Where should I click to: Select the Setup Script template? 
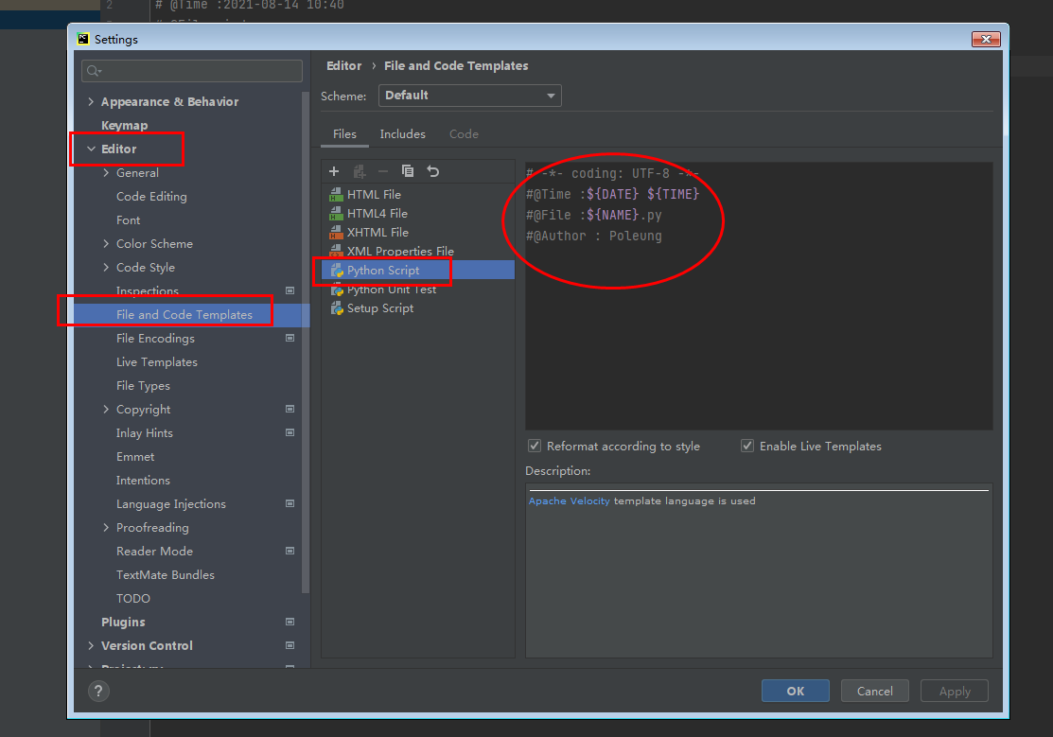(418, 308)
